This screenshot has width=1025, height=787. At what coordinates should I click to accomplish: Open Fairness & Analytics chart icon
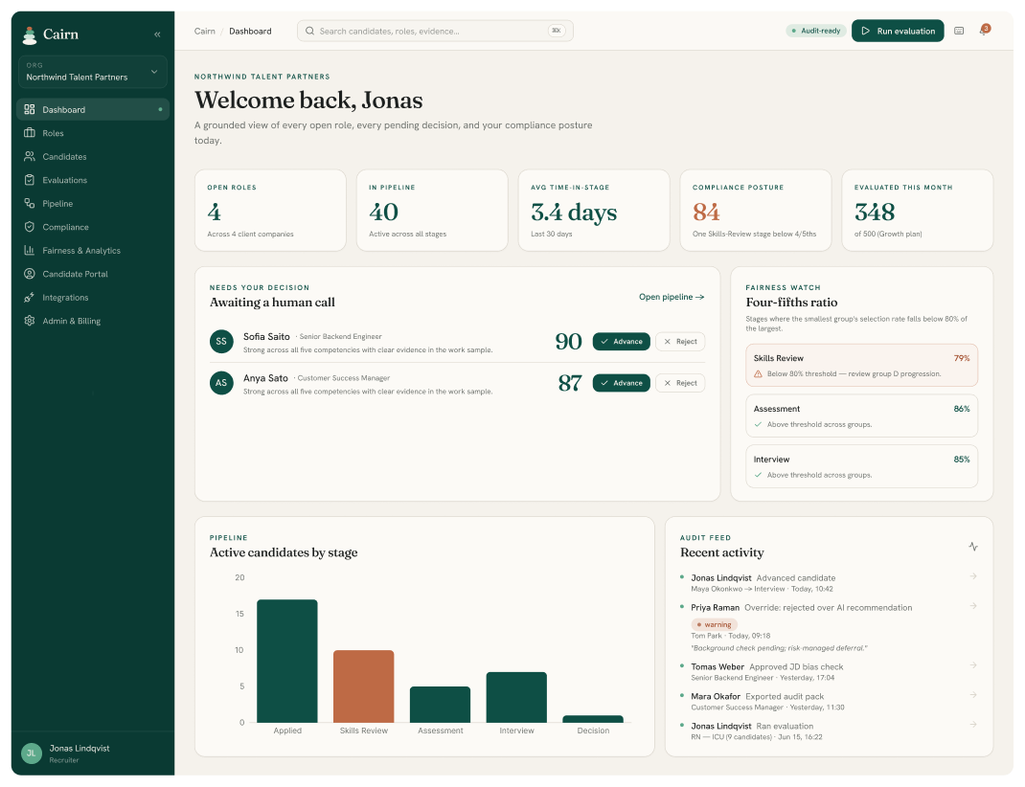point(30,250)
